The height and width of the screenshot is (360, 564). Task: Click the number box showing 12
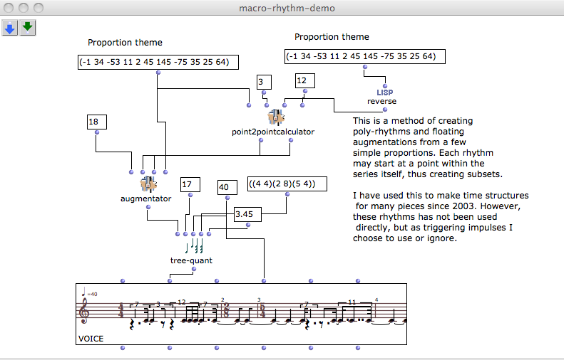tap(304, 80)
